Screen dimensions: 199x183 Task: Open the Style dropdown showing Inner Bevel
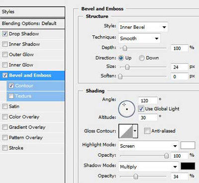coord(143,27)
